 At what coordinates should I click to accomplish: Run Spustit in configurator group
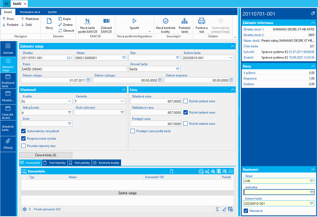(x=135, y=24)
